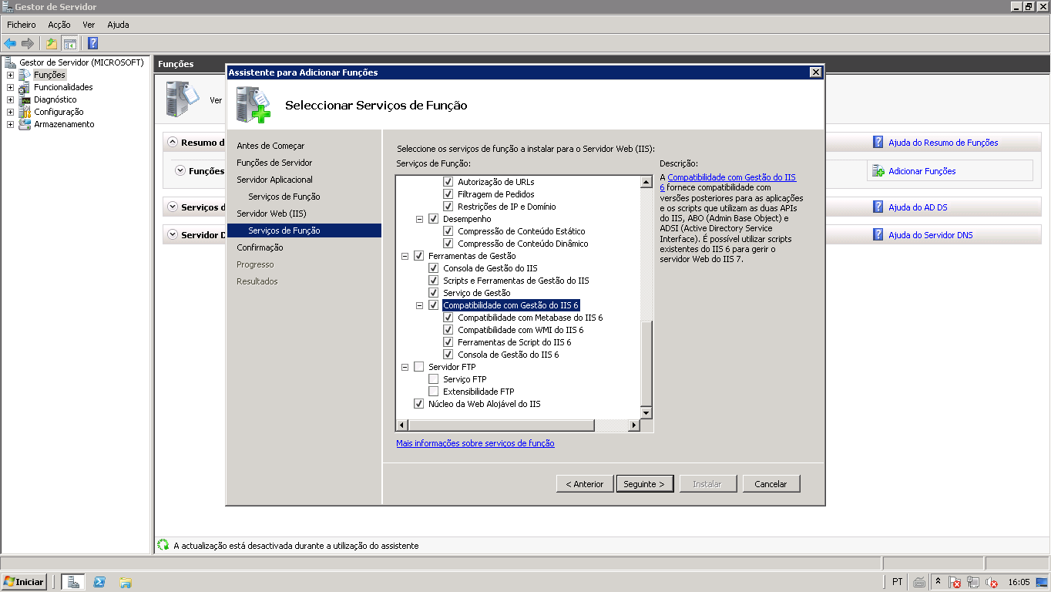Open Server Manager taskbar icon
Image resolution: width=1051 pixels, height=592 pixels.
pyautogui.click(x=73, y=582)
